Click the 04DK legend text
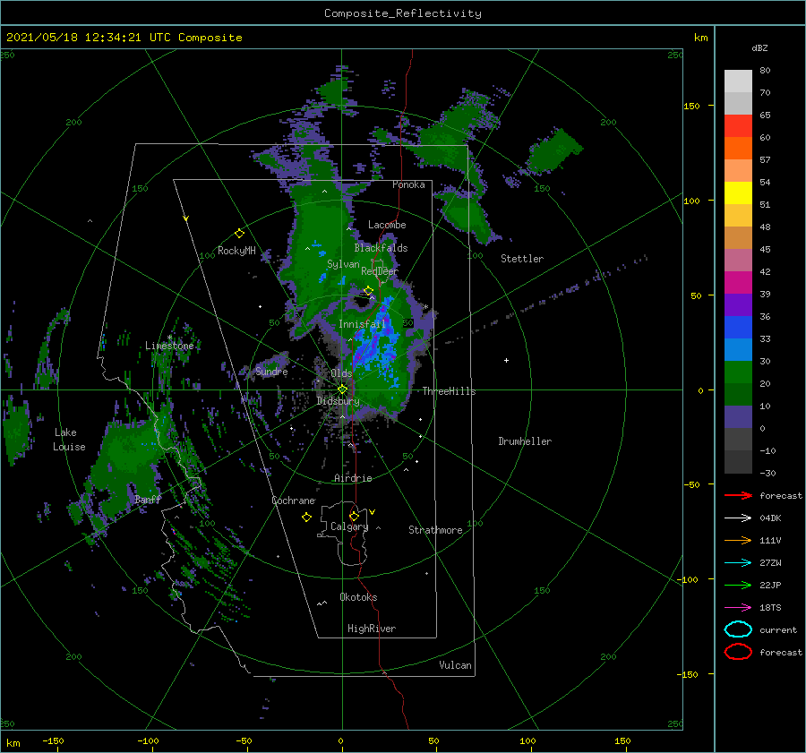This screenshot has width=806, height=753. (x=770, y=518)
